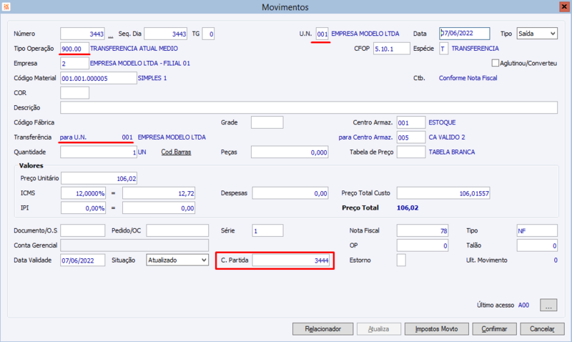Viewport: 572px width, 342px height.
Task: Focus the C. Partida field 3444
Action: [291, 260]
